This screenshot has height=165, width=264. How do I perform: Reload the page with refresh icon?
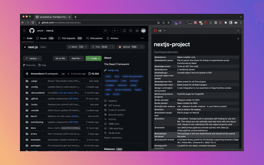tap(33, 23)
